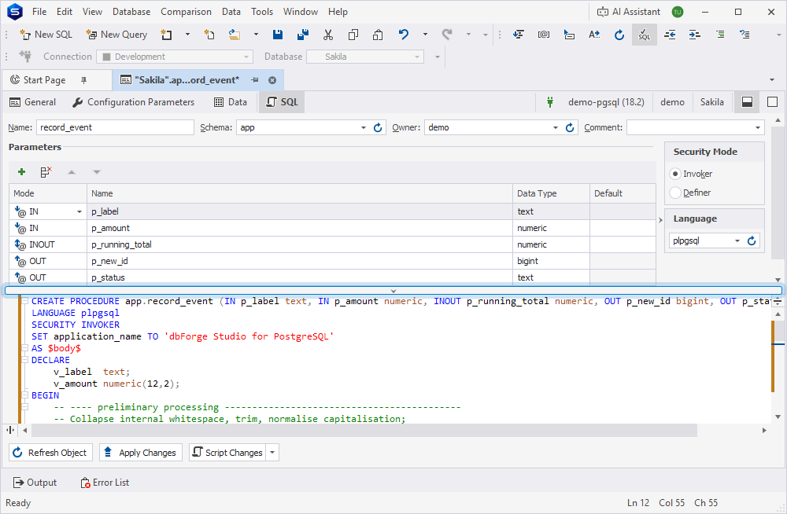Click the Cut scissors icon
This screenshot has height=514, width=787.
tap(328, 34)
